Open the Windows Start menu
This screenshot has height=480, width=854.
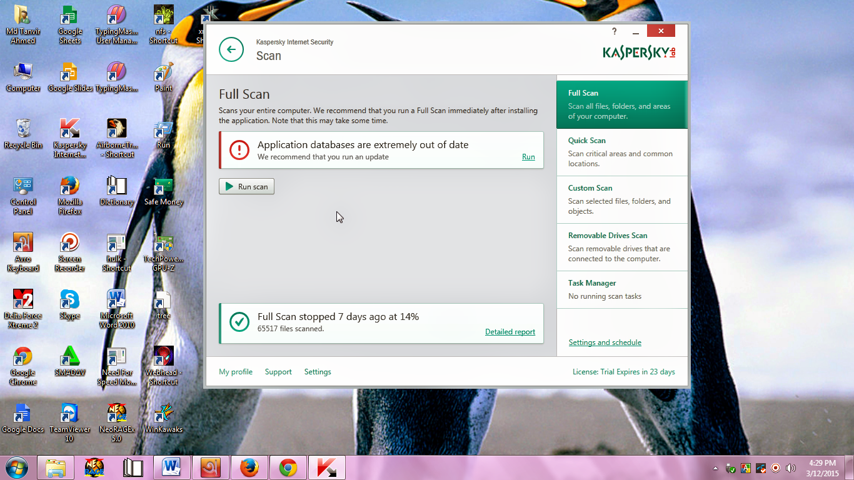coord(16,467)
